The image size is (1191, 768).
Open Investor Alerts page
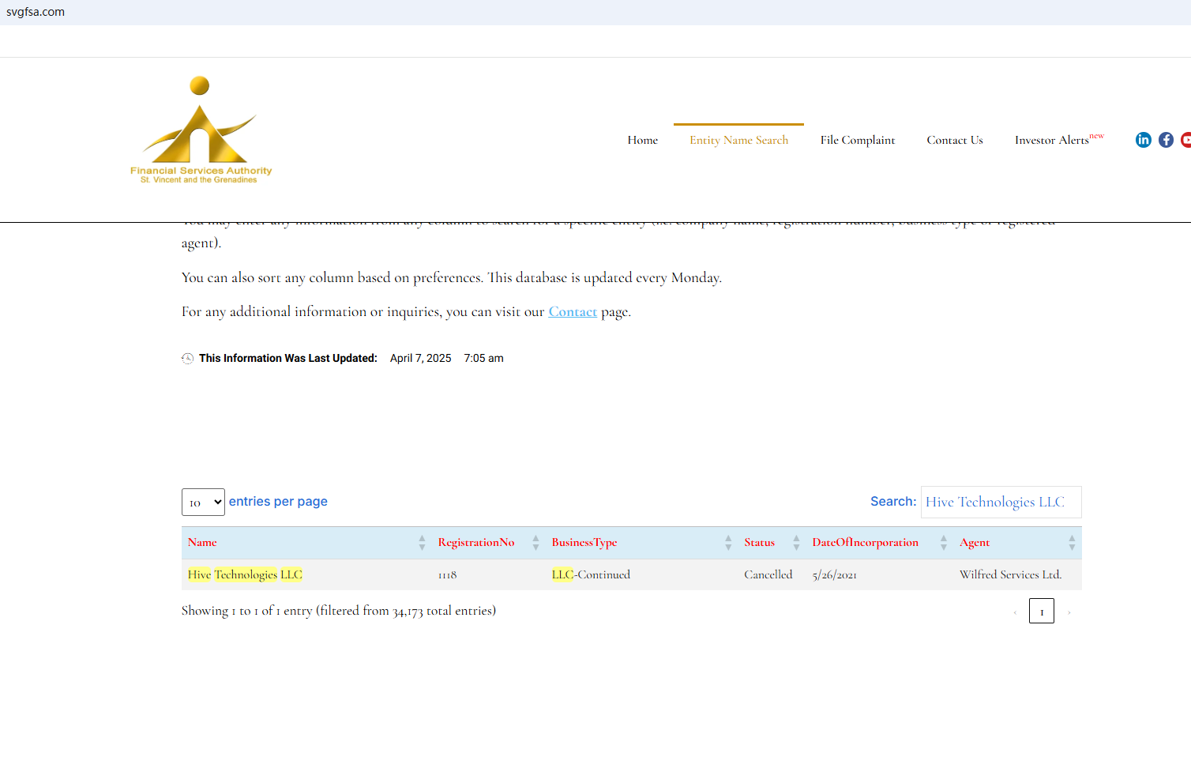point(1051,140)
